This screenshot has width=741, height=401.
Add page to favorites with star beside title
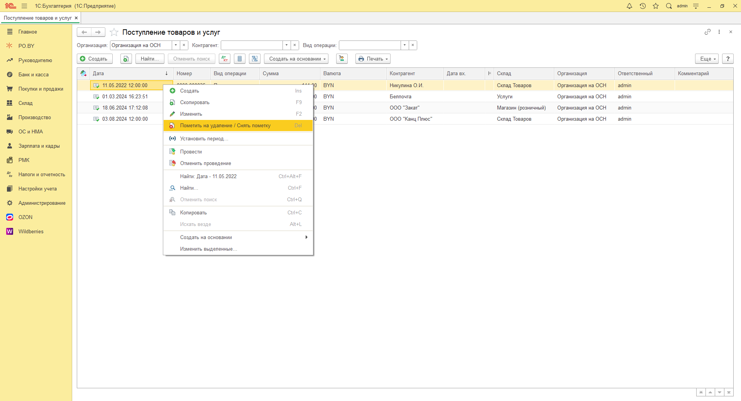tap(114, 32)
